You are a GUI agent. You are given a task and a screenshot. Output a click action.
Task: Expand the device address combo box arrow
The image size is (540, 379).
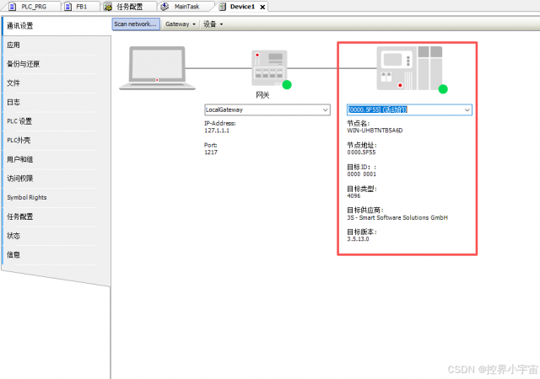[467, 109]
